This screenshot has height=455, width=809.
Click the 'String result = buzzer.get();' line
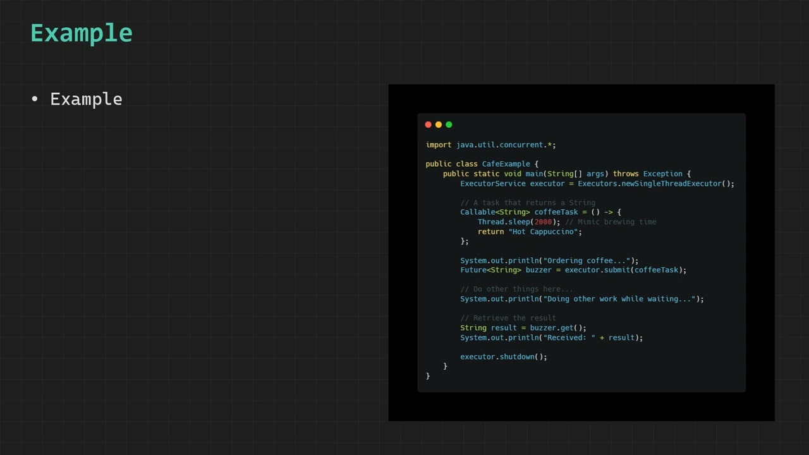(523, 328)
